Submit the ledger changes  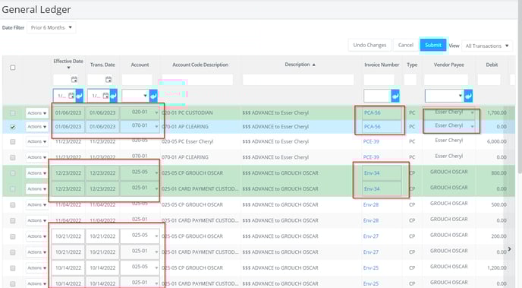[x=433, y=45]
